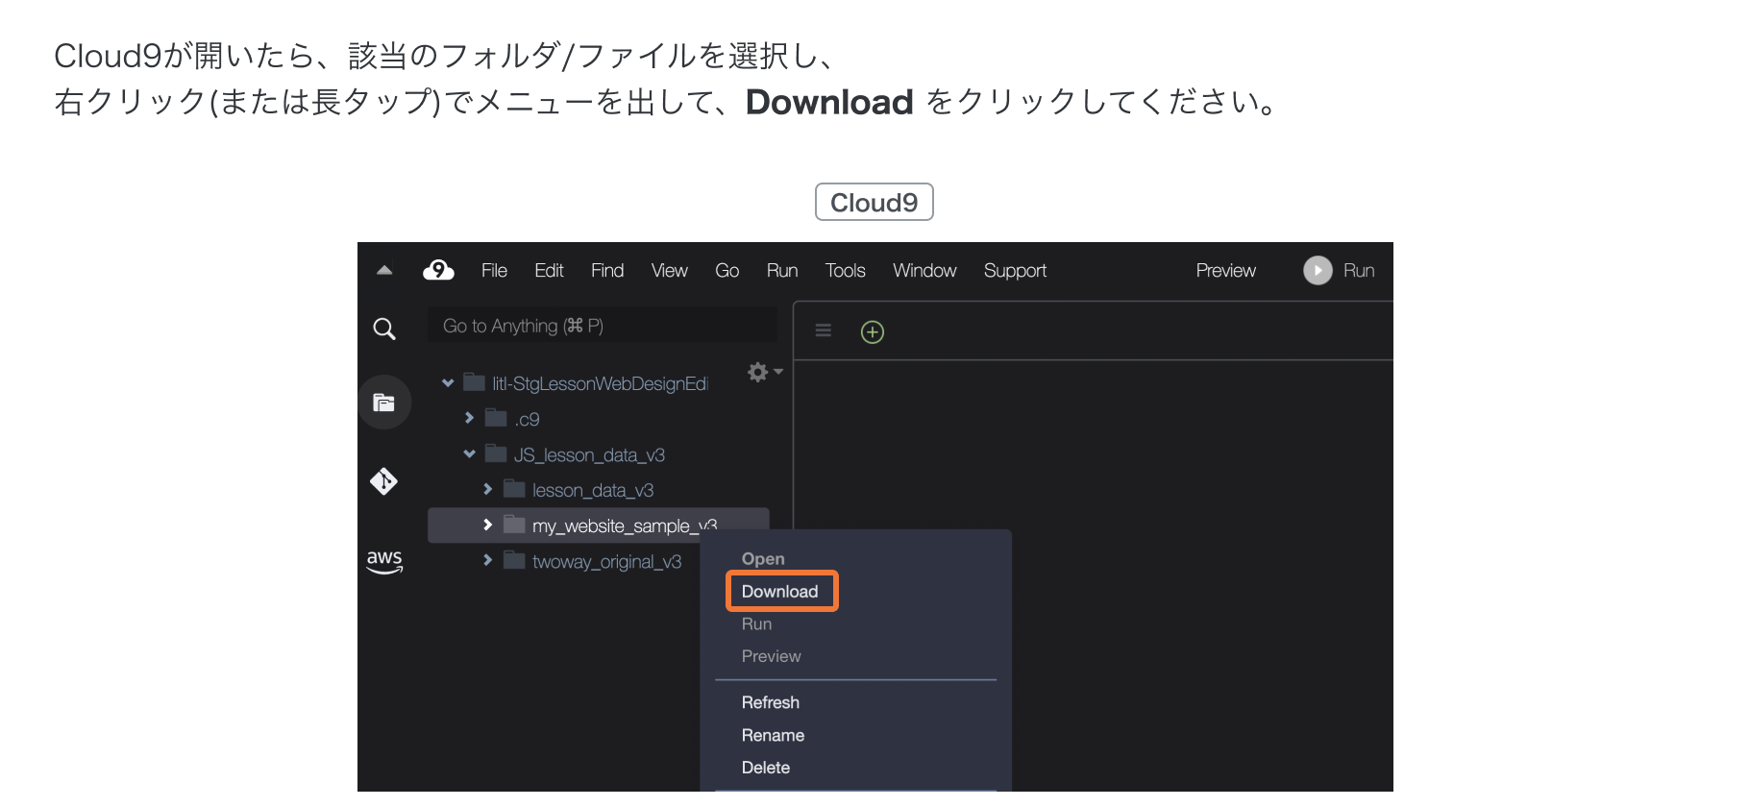
Task: Open the file tree gear settings dropdown
Action: tap(764, 373)
